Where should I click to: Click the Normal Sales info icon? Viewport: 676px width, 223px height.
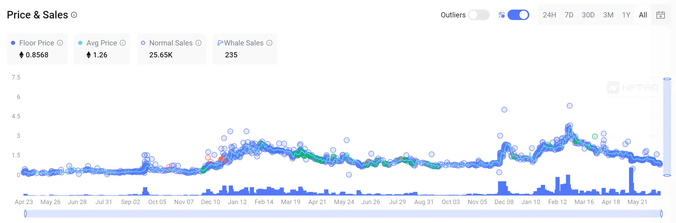pyautogui.click(x=199, y=43)
